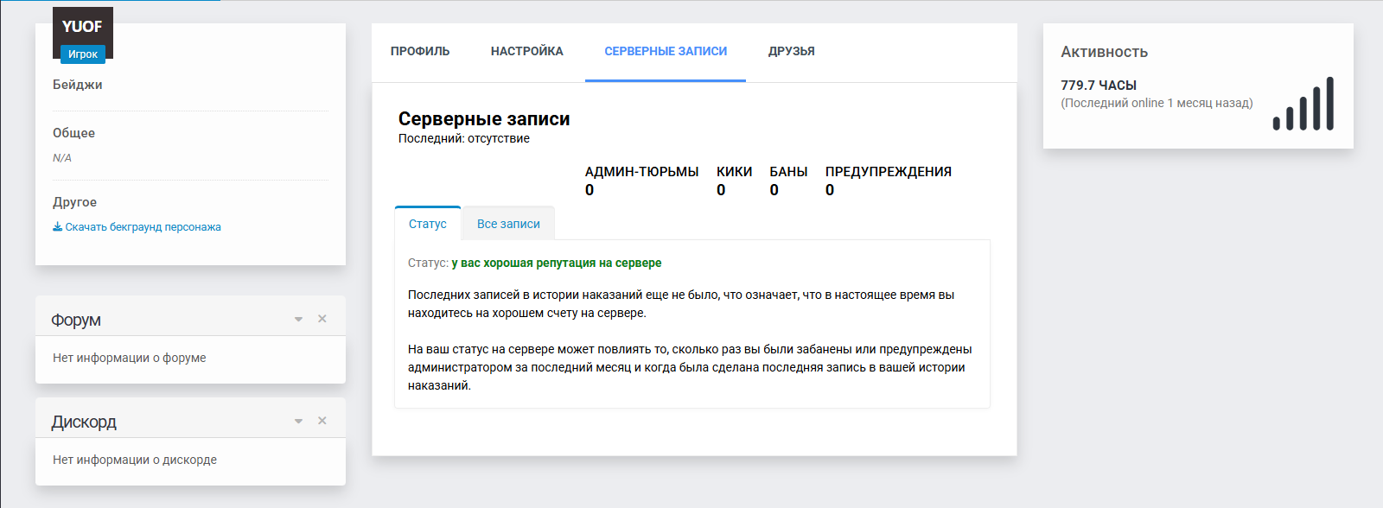Click the Игрок role badge

click(83, 54)
